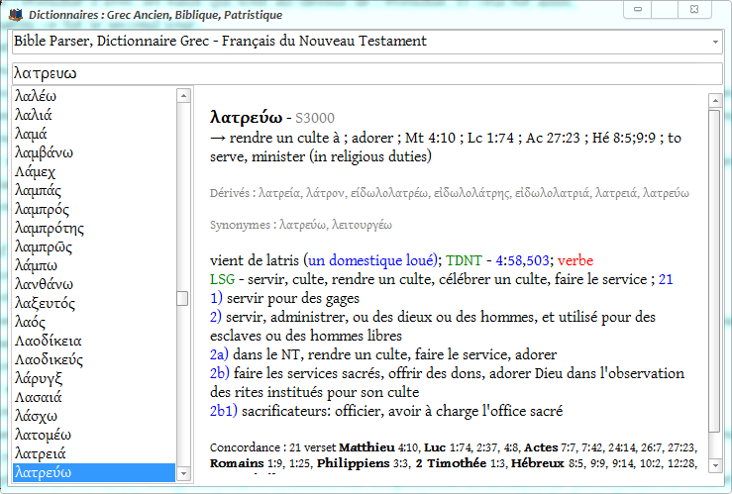Click concordance book 2 Timothée
Viewport: 732px width, 494px height.
pyautogui.click(x=451, y=463)
